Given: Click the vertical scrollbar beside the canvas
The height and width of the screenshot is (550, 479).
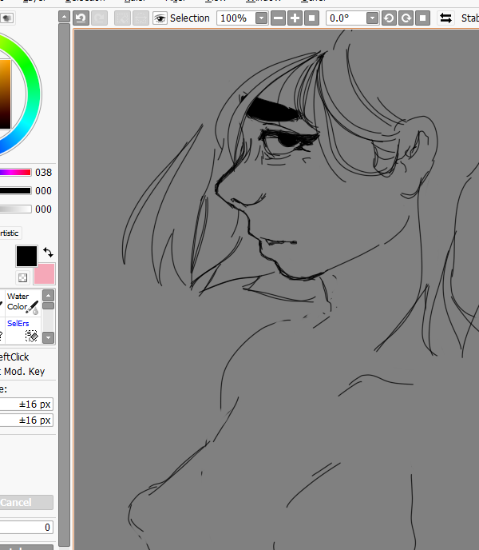Looking at the screenshot, I should 64,284.
